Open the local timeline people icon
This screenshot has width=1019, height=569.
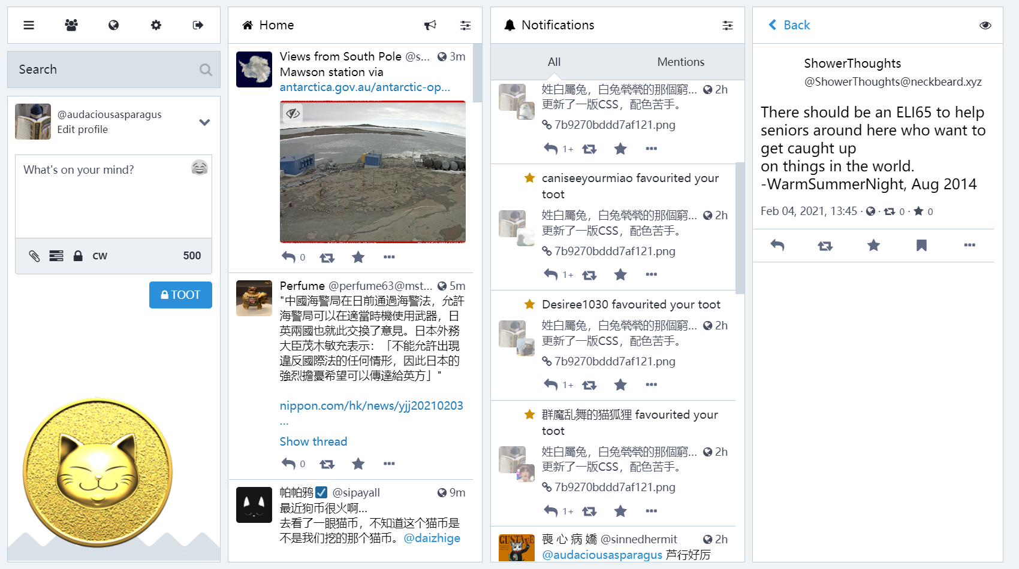click(71, 25)
